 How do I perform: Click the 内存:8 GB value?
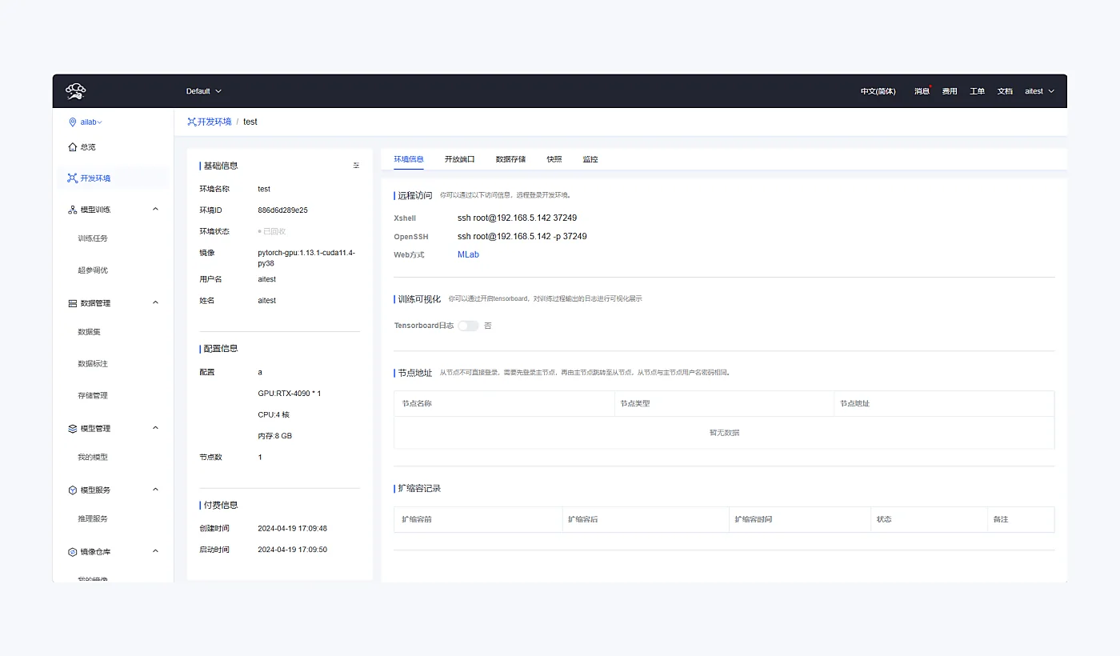click(275, 436)
